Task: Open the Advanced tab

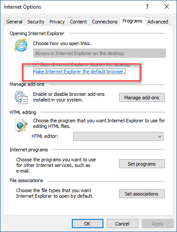Action: [x=158, y=22]
